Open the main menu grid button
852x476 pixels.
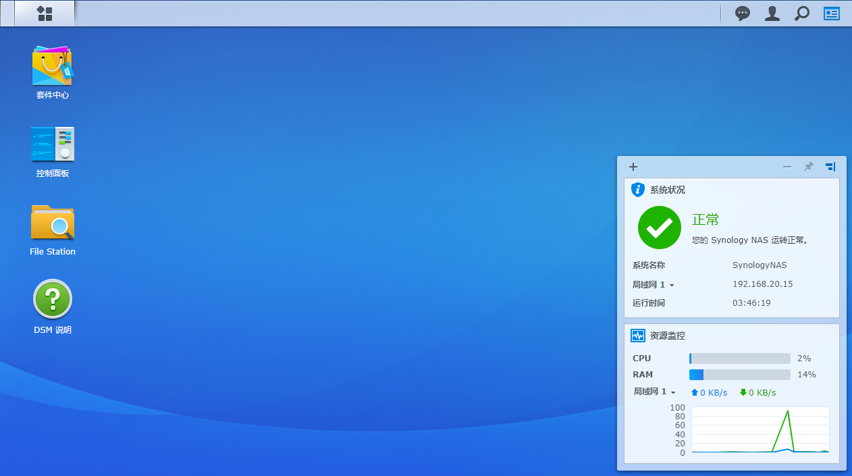[x=45, y=14]
